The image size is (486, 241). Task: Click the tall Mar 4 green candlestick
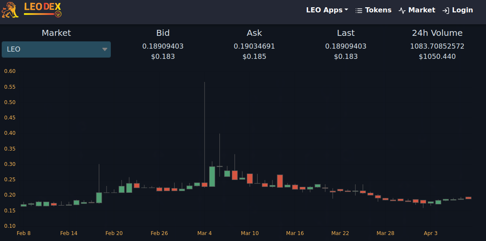tap(212, 177)
